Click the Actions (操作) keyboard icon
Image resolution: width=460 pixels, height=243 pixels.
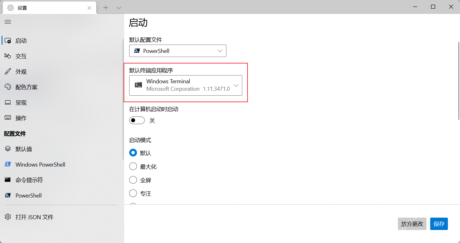pyautogui.click(x=8, y=118)
